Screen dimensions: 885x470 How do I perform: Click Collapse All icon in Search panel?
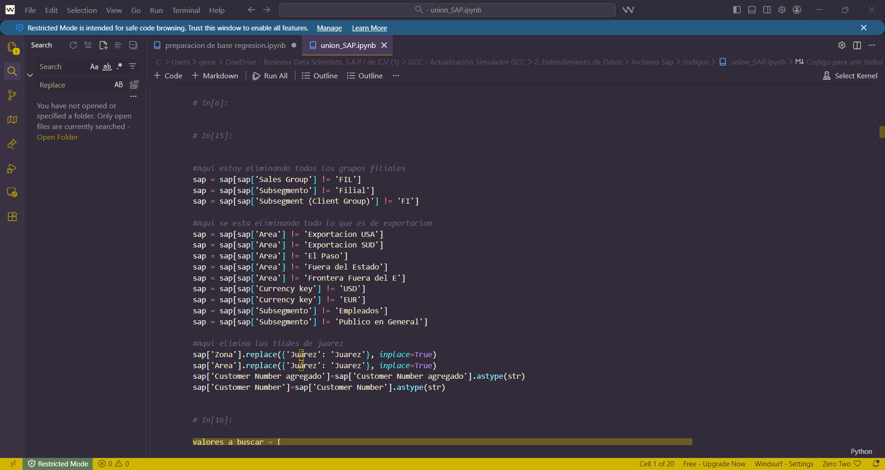[x=133, y=45]
